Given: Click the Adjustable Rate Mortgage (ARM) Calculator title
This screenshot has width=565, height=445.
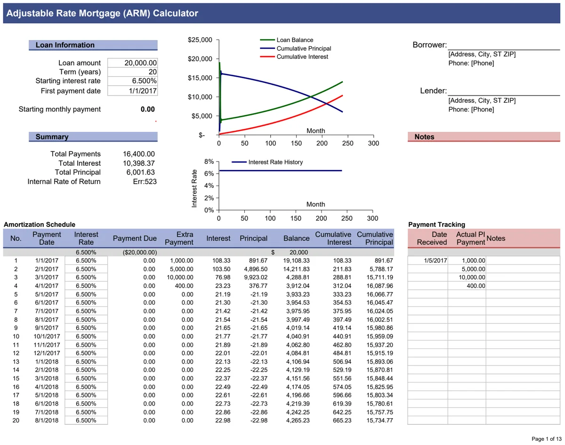Looking at the screenshot, I should (102, 14).
